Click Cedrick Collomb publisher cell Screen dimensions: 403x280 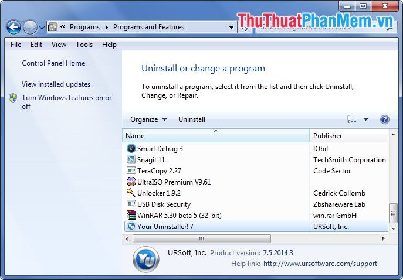coord(339,193)
